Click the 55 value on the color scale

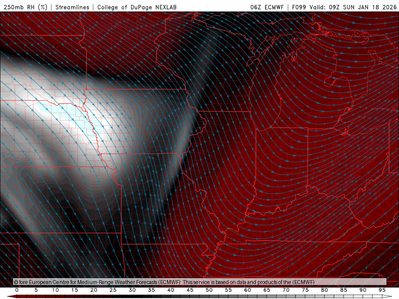[228, 290]
